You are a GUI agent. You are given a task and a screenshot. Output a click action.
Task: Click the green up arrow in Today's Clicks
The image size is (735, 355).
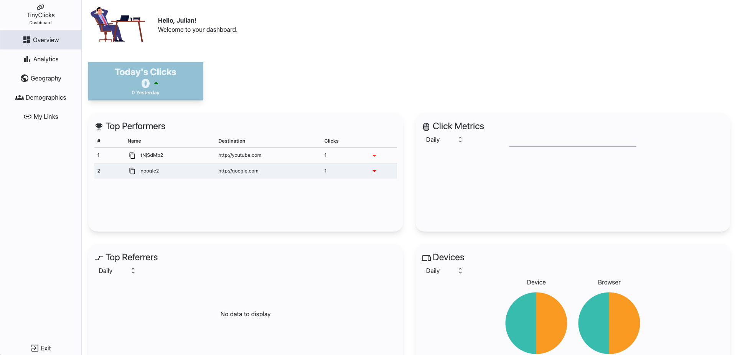[156, 83]
